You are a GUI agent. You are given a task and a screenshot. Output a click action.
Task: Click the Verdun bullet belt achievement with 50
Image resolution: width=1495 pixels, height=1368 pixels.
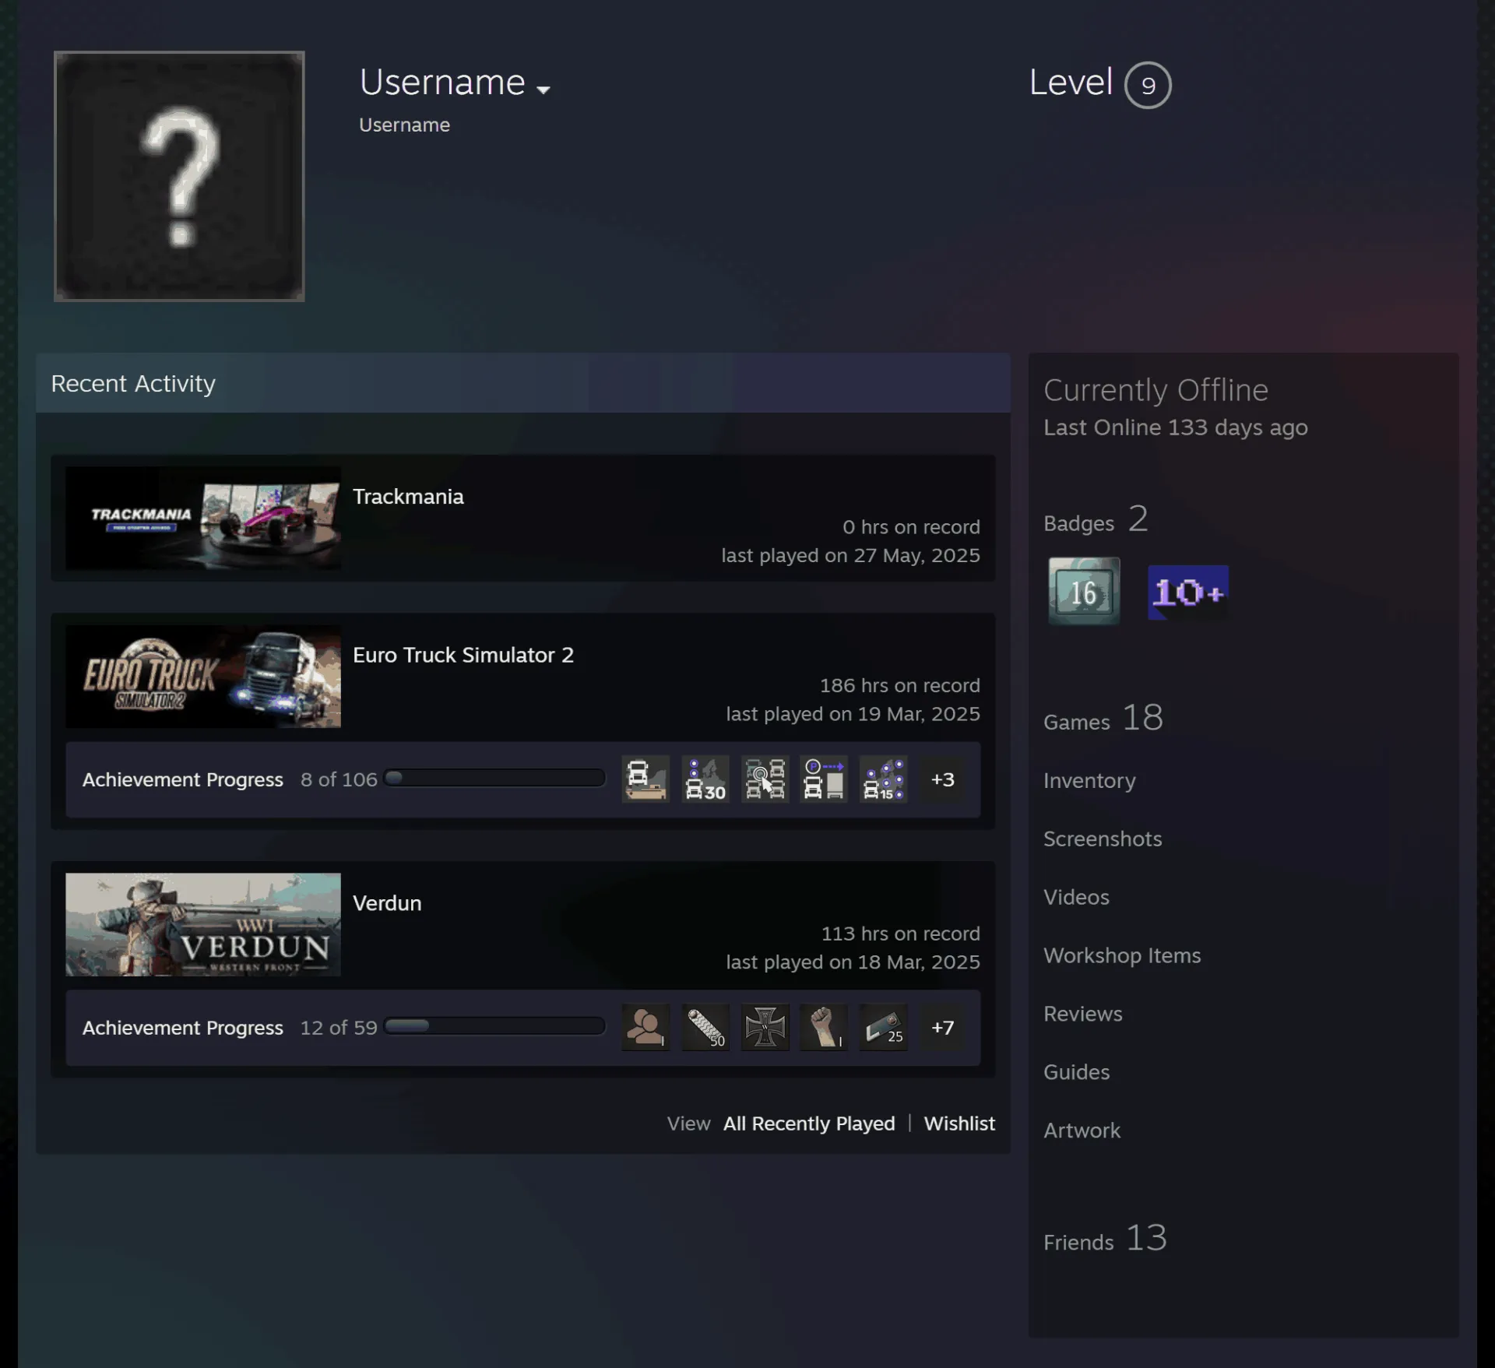tap(705, 1028)
